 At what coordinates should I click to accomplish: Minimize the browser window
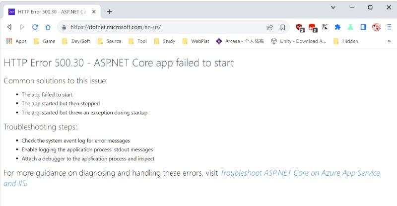[x=352, y=7]
